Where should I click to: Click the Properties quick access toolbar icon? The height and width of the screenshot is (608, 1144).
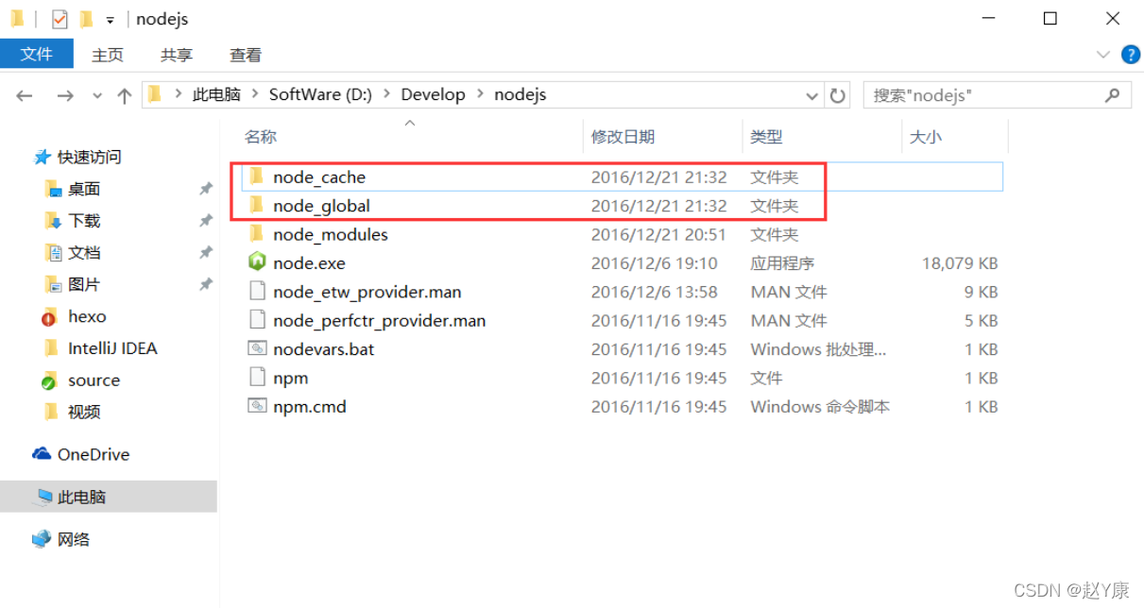click(x=60, y=19)
